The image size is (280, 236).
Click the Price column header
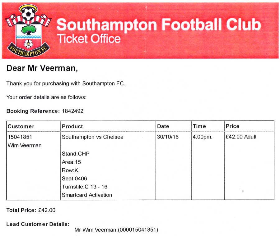(x=232, y=126)
